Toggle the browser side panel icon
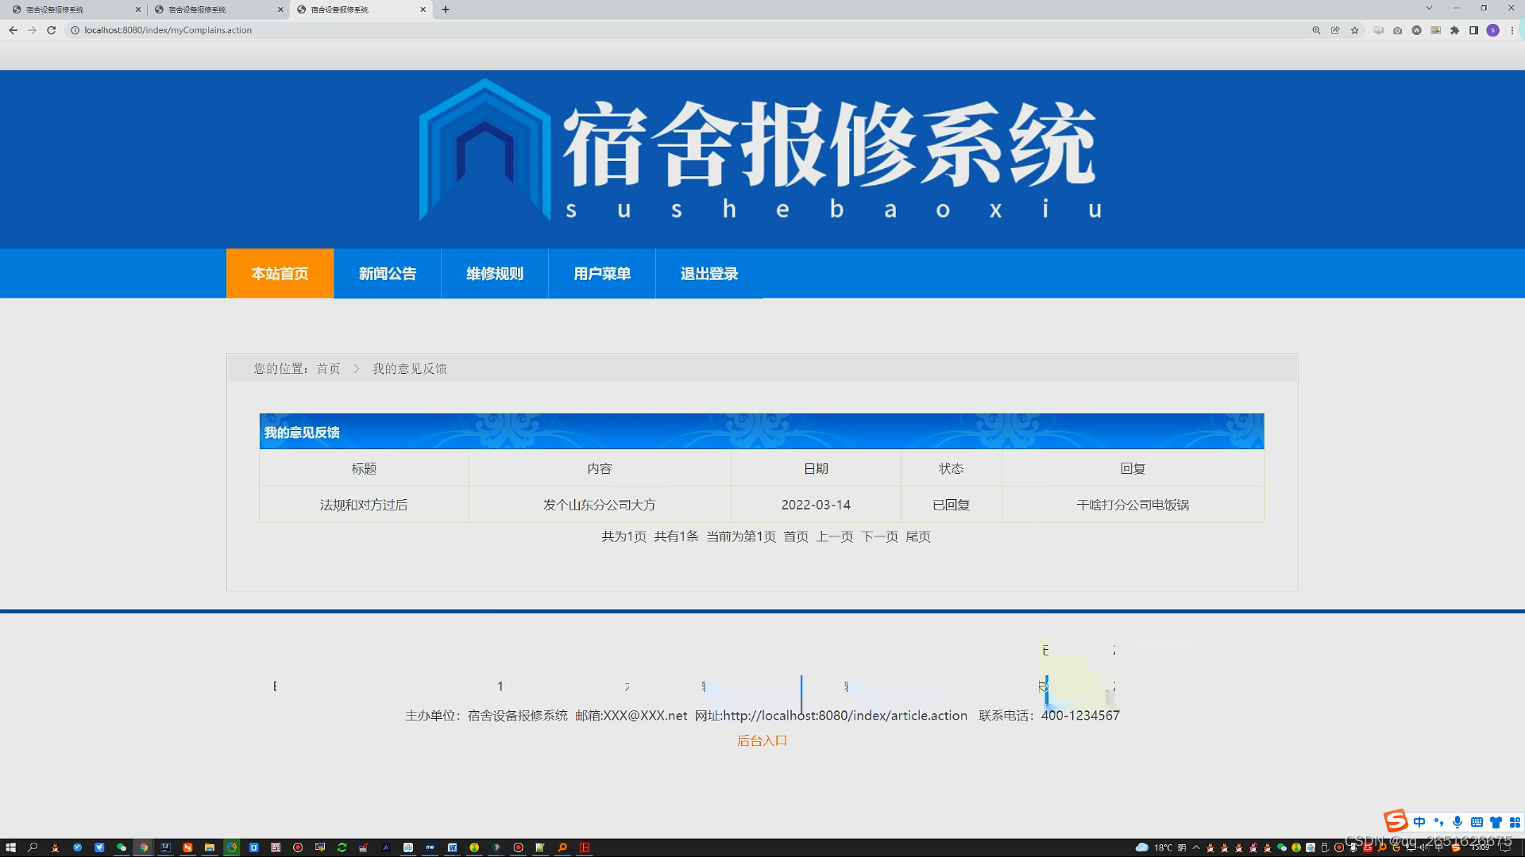Viewport: 1525px width, 857px height. [1473, 30]
